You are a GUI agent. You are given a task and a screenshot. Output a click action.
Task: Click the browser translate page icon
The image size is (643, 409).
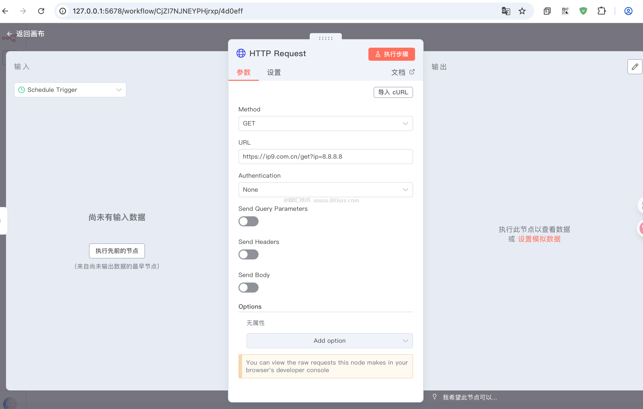pos(506,11)
